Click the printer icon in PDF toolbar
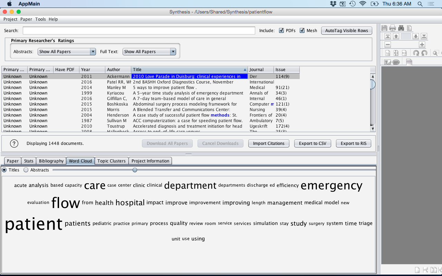442x276 pixels. [x=393, y=28]
